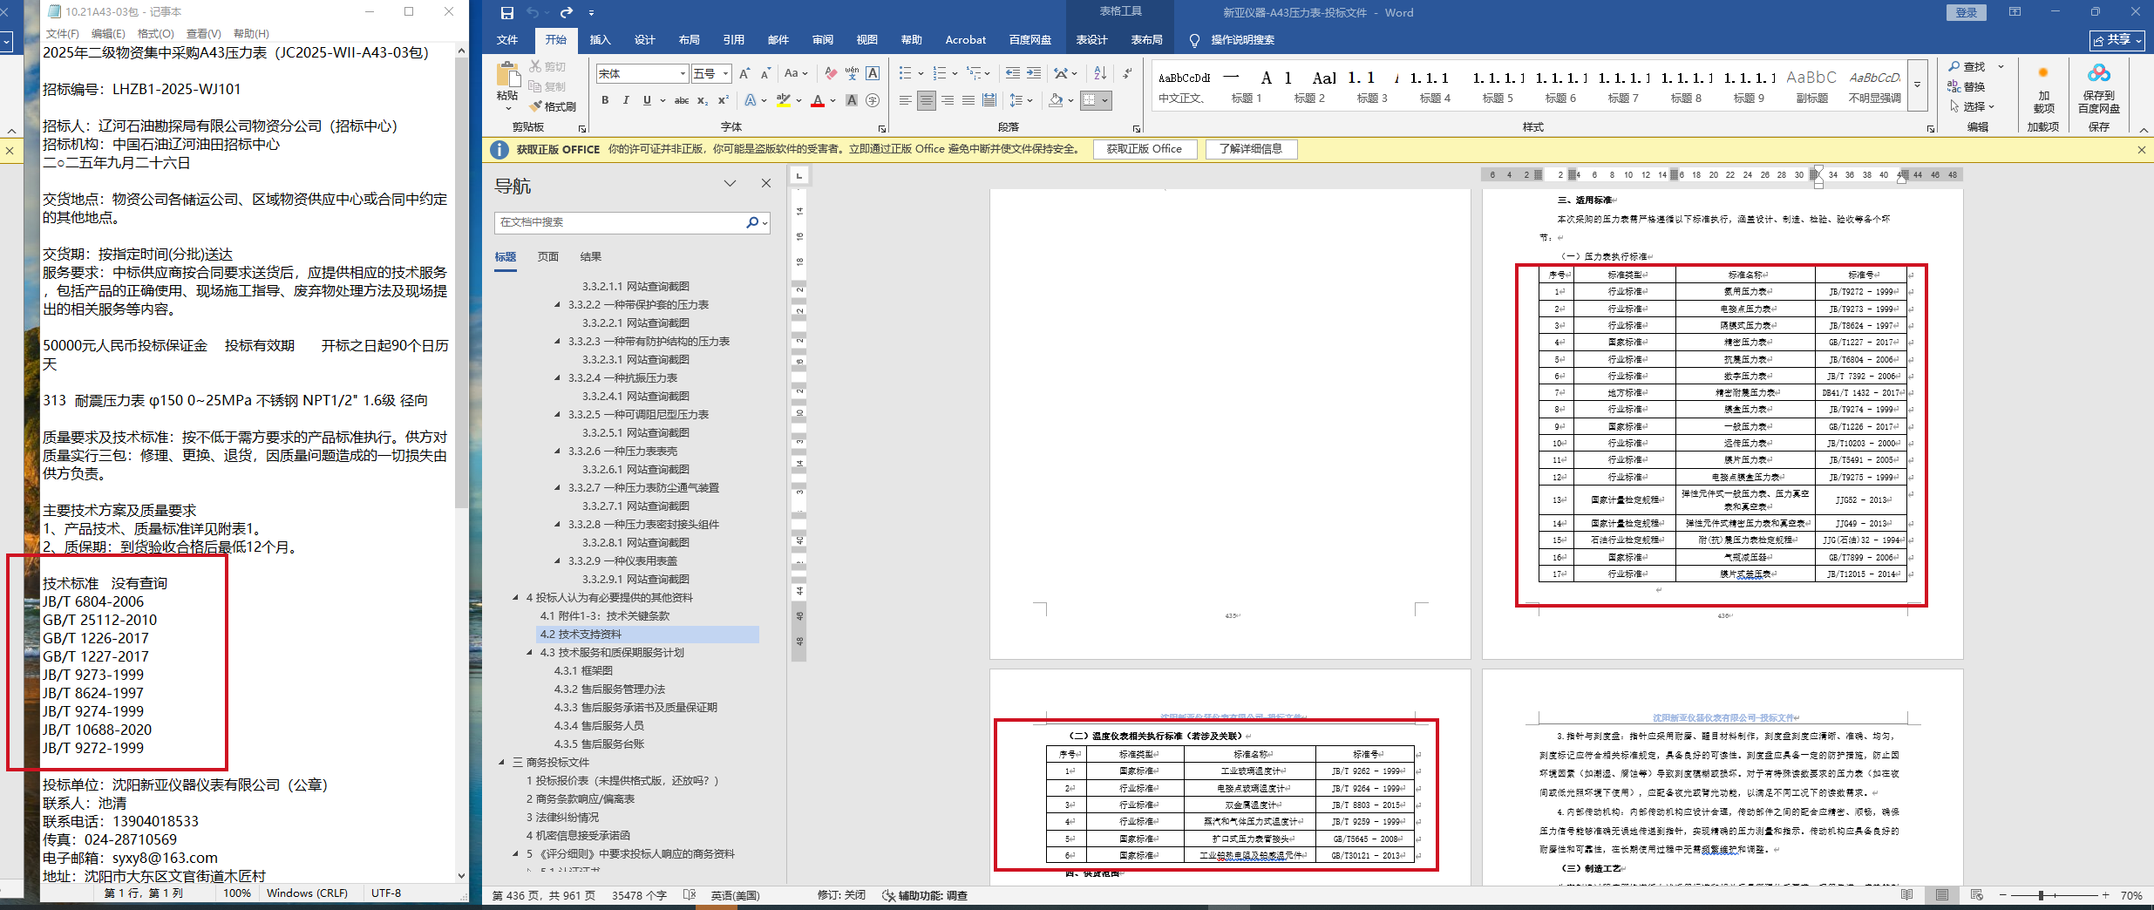Screen dimensions: 2154x910
Task: Click the Paste clipboard icon in Word
Action: 507,75
